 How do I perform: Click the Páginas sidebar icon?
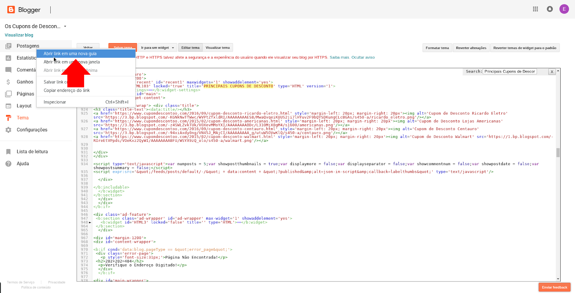(x=8, y=94)
